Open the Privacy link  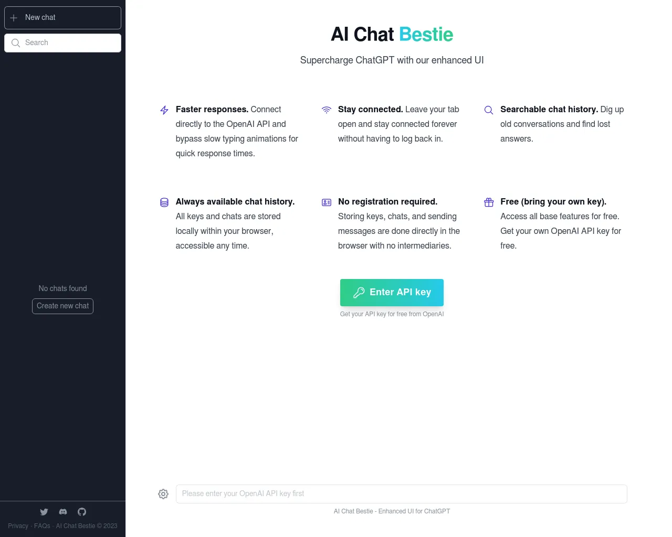point(18,525)
